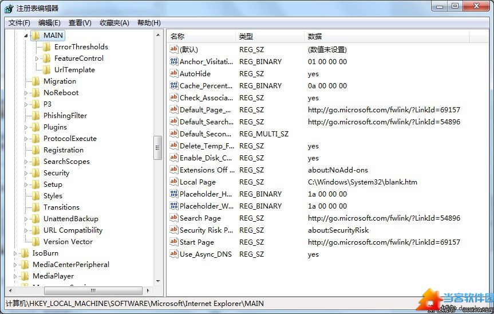This screenshot has height=314, width=494.
Task: Select the Transitions key
Action: click(x=61, y=207)
